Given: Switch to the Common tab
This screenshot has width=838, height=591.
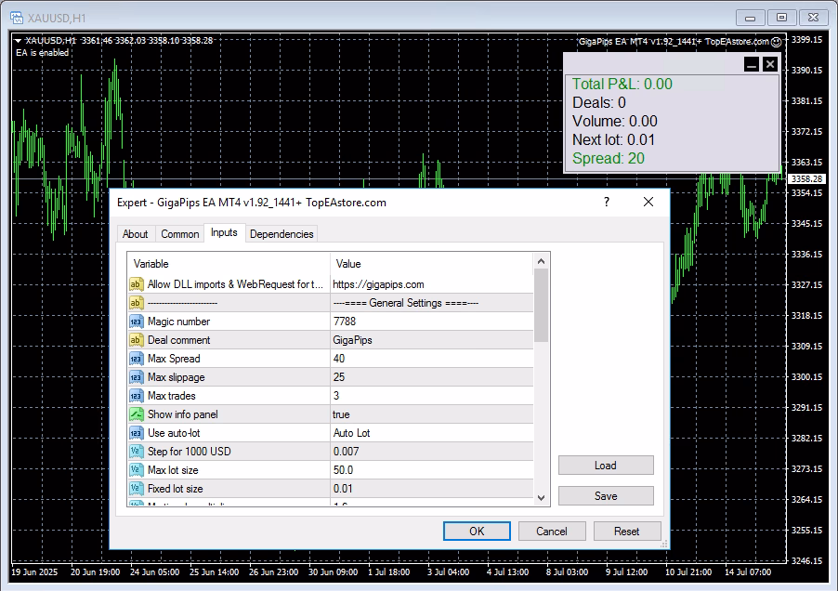Looking at the screenshot, I should click(180, 234).
